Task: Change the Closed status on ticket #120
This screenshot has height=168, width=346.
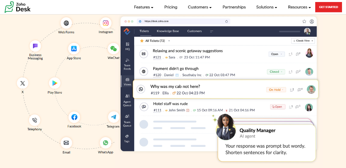Action: [276, 72]
